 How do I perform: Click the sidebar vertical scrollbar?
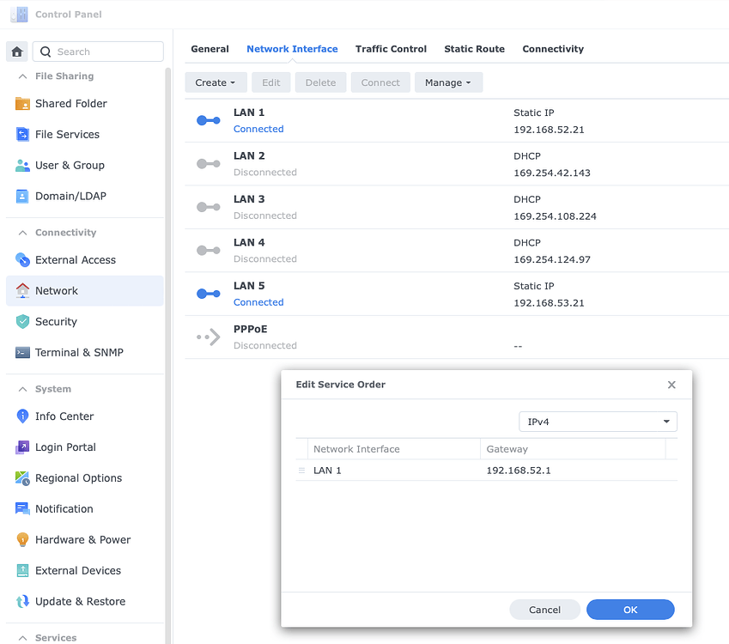coord(167,354)
